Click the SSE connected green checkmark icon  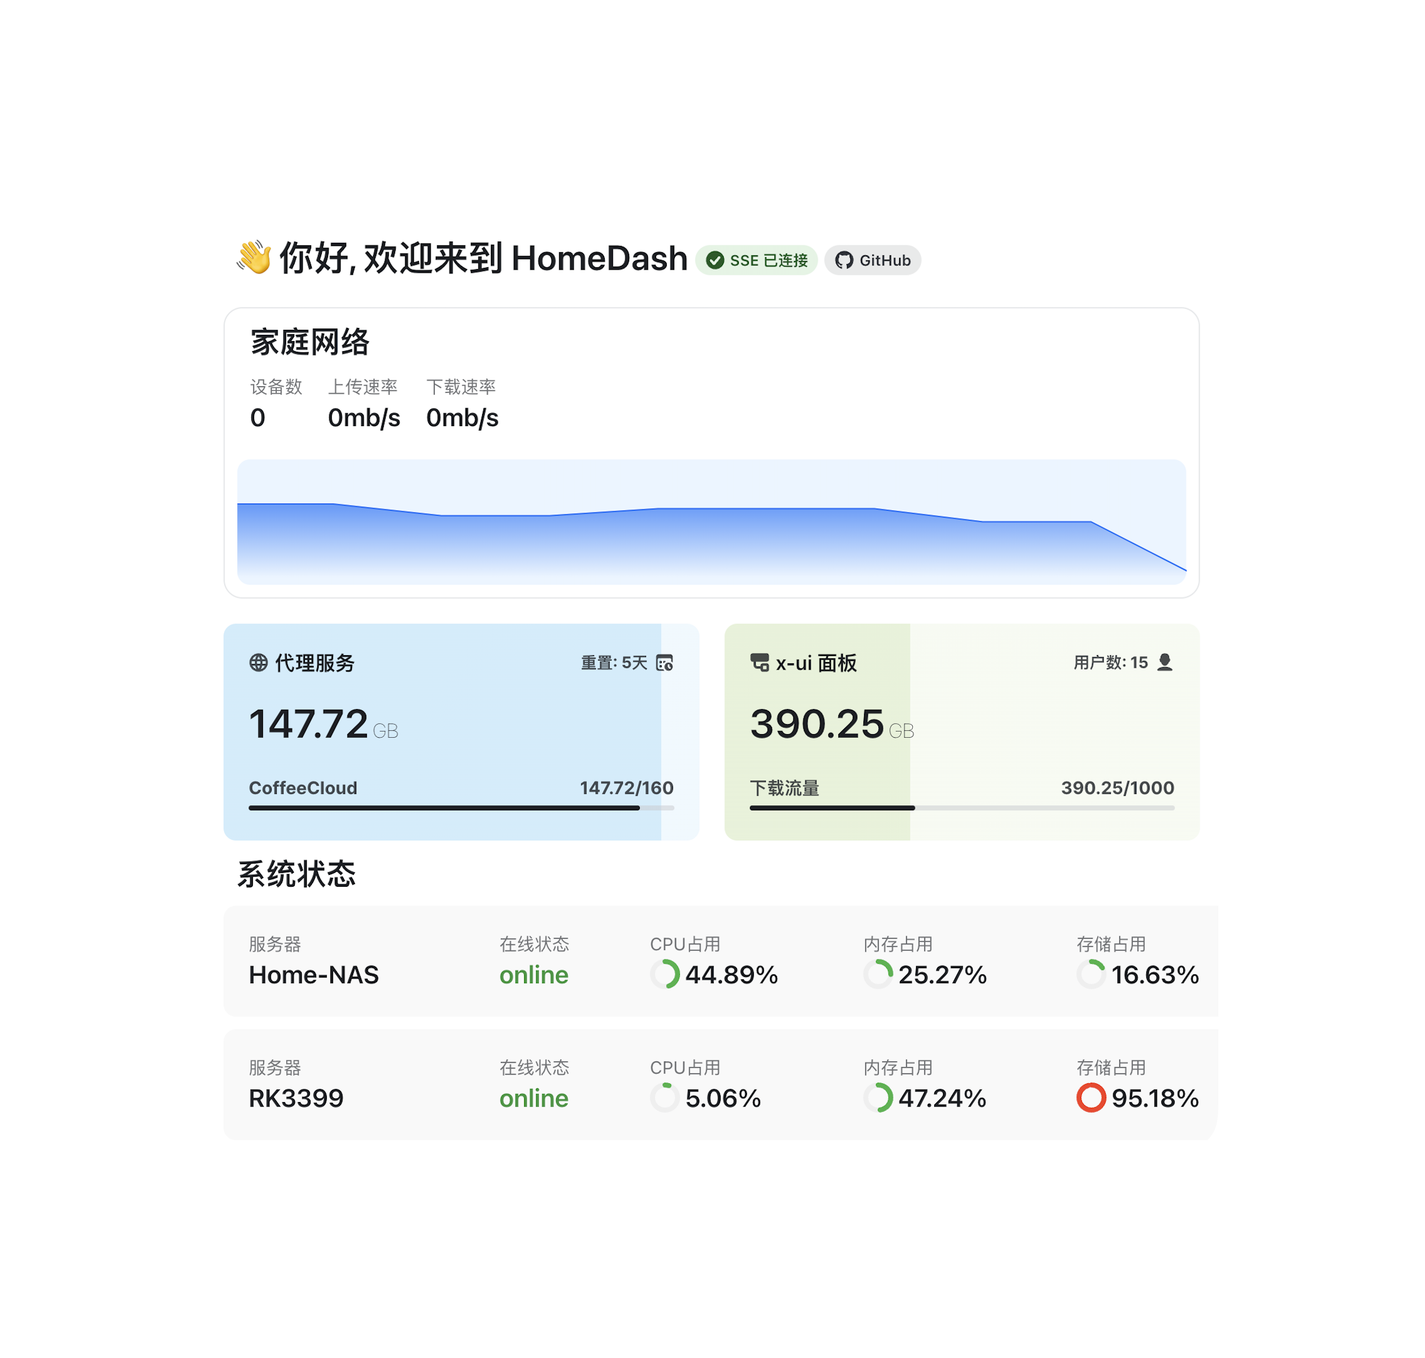click(714, 260)
